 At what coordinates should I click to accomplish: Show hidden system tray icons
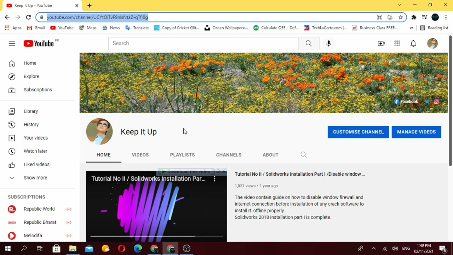click(x=373, y=249)
